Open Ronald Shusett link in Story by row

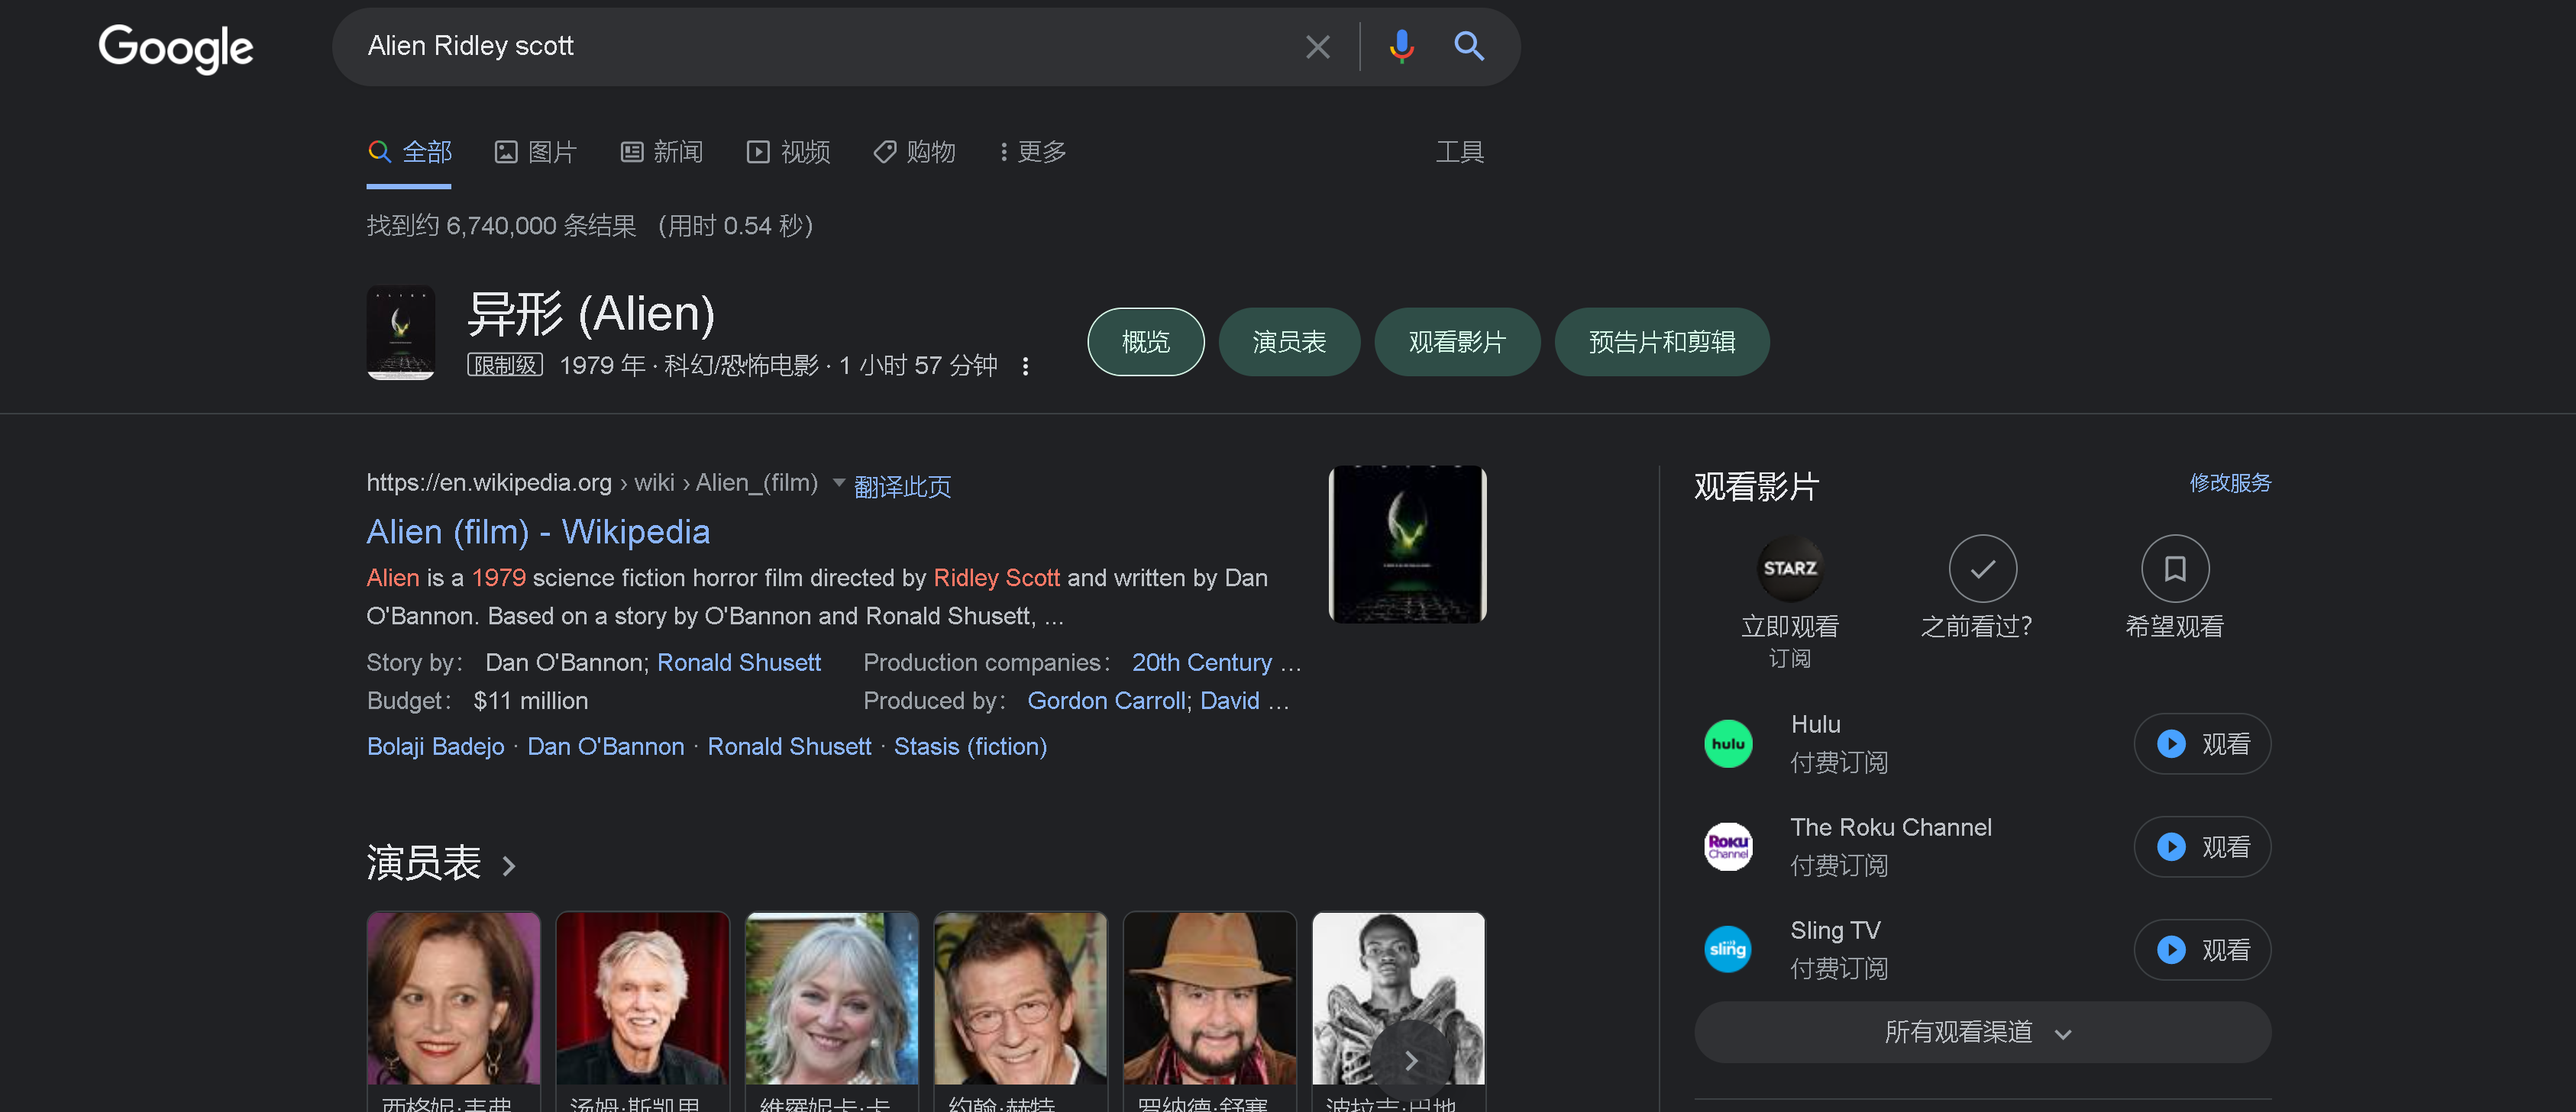739,662
